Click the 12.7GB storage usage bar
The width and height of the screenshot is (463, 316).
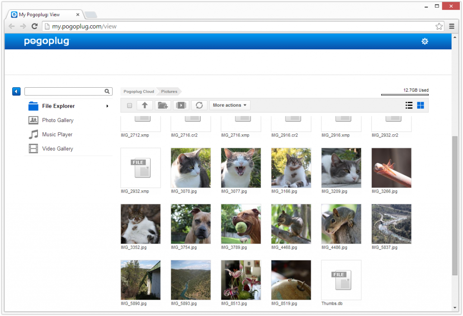[405, 95]
